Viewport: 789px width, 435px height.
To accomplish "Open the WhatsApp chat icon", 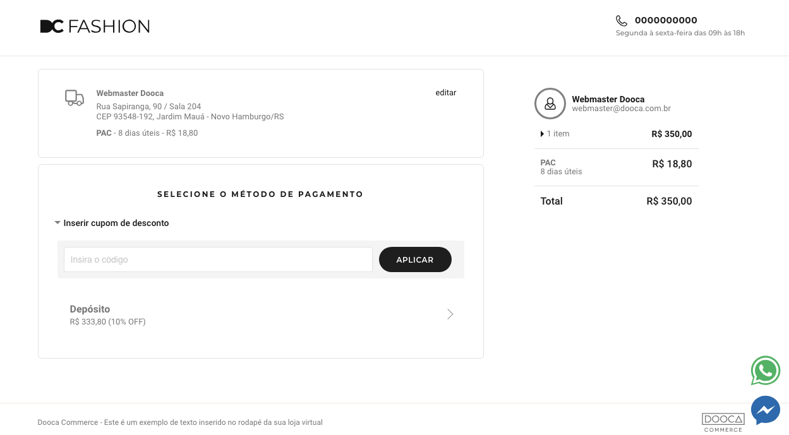I will [766, 371].
